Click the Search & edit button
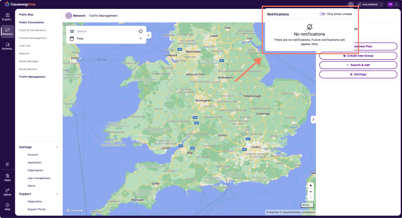 click(x=358, y=65)
